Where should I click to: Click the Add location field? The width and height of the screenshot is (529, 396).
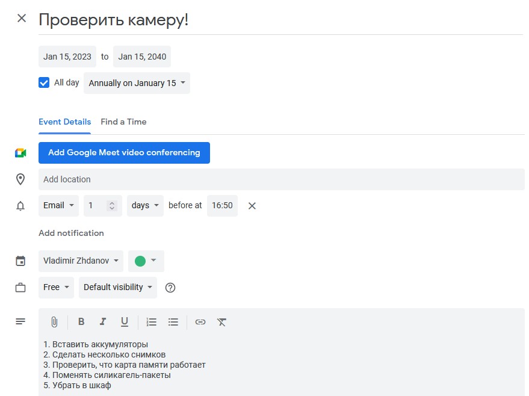point(282,179)
